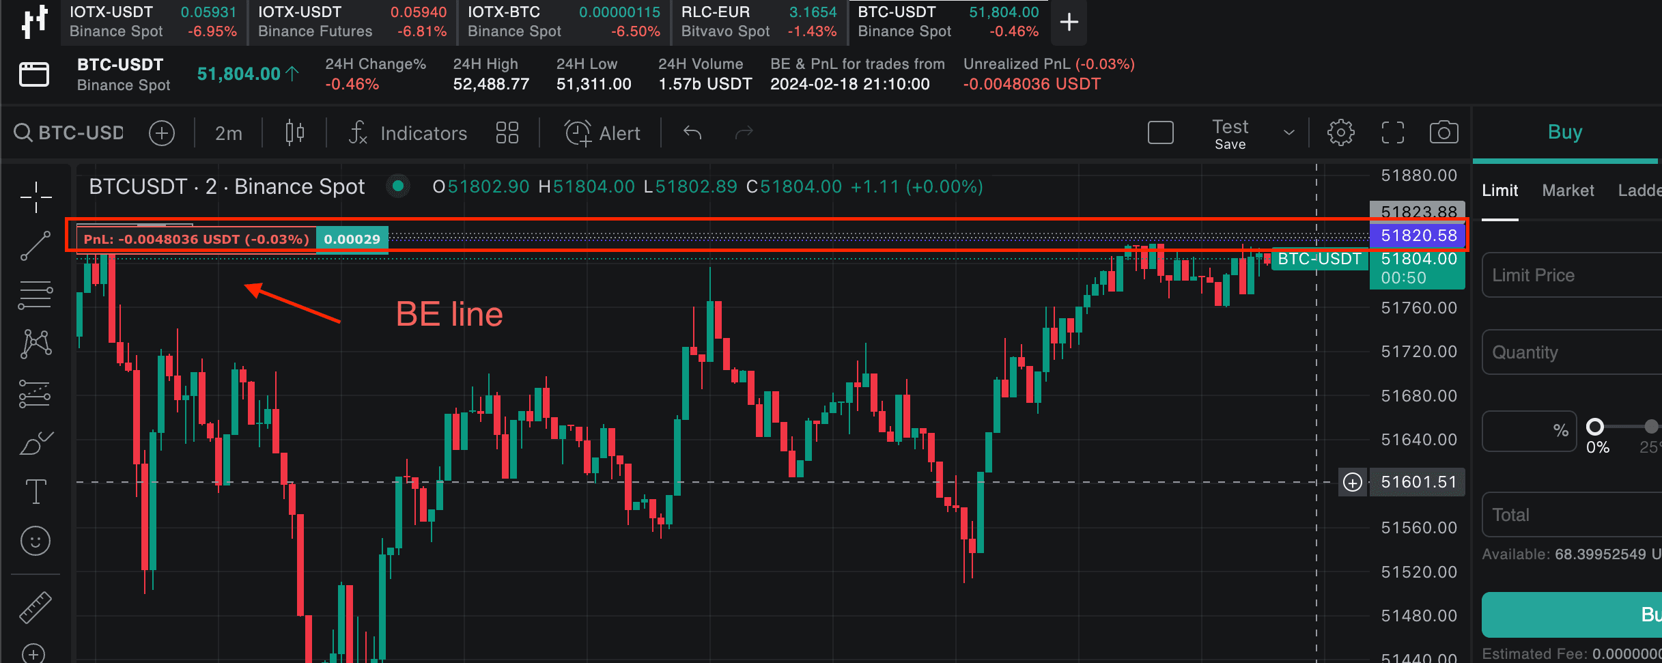Create a new Alert

click(x=602, y=133)
